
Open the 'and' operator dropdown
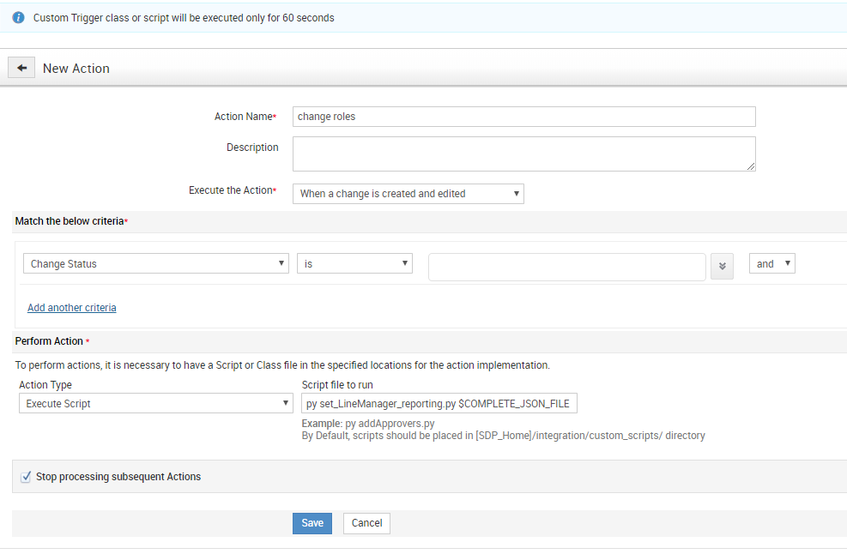771,264
